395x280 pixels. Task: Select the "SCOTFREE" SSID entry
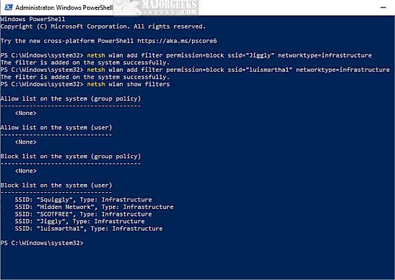tap(85, 214)
